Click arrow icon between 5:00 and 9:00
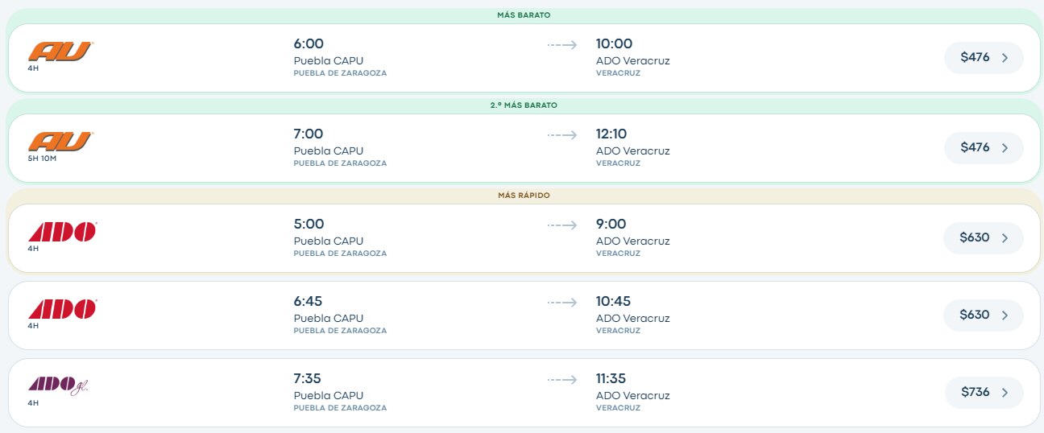This screenshot has width=1044, height=433. tap(562, 225)
